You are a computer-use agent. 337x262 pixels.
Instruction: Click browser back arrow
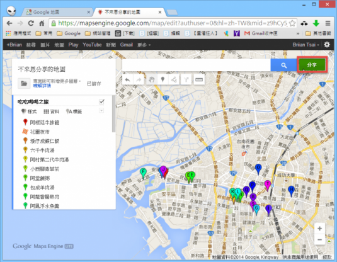point(9,23)
